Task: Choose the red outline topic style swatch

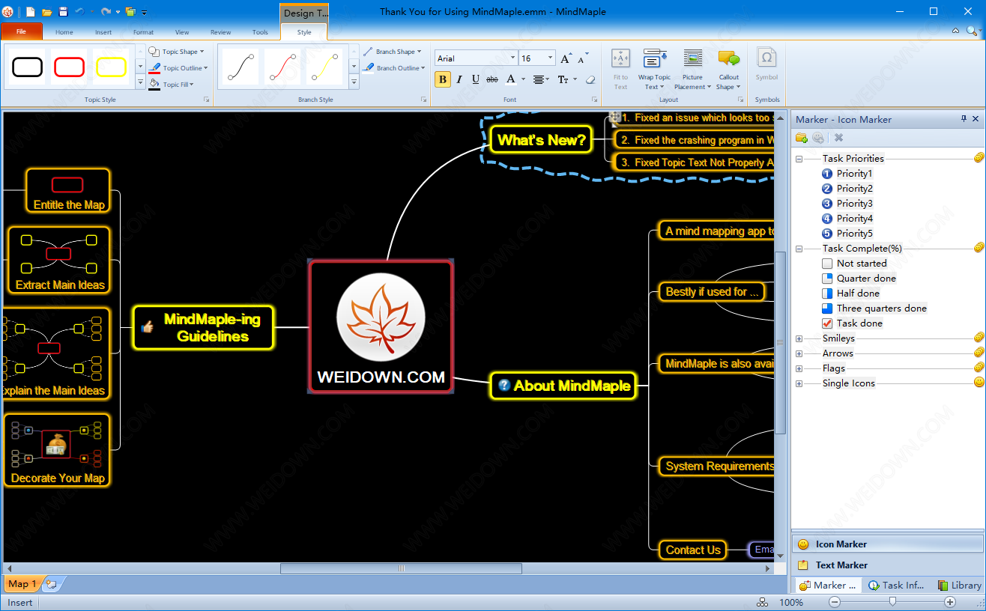Action: point(70,67)
